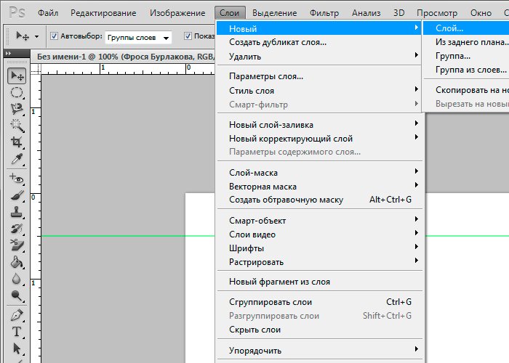Toggle the checkbox right of Группы слоев
Screen dimensions: 509x363
tap(188, 36)
